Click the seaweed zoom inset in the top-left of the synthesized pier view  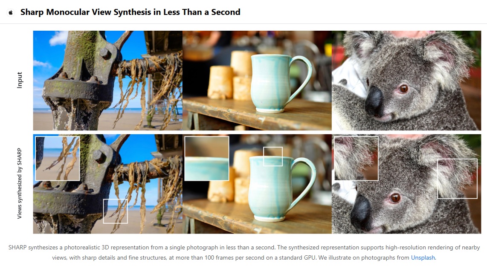(58, 159)
